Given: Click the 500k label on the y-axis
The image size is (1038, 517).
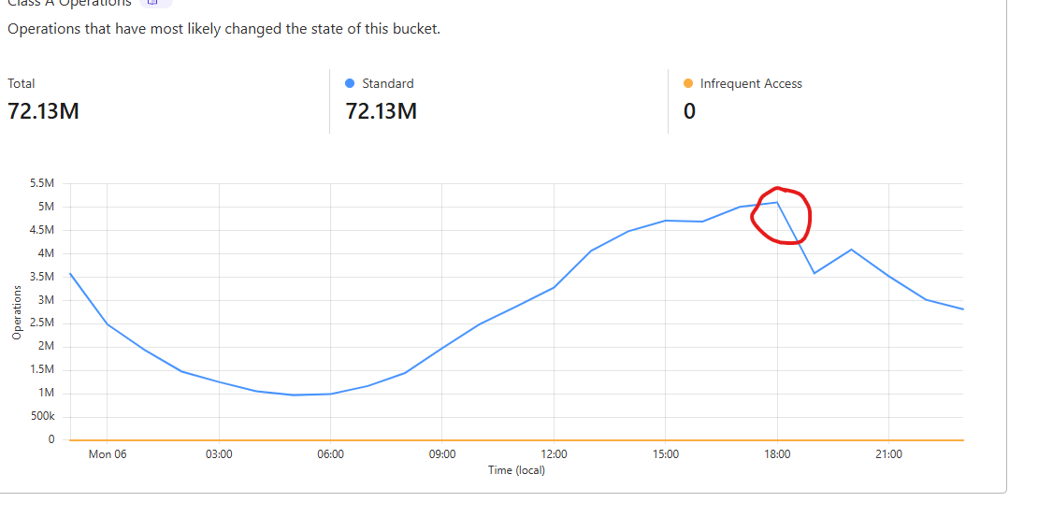Looking at the screenshot, I should (x=43, y=417).
